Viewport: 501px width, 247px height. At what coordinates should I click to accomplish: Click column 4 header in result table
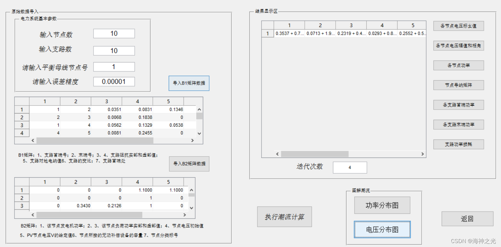[x=382, y=25]
